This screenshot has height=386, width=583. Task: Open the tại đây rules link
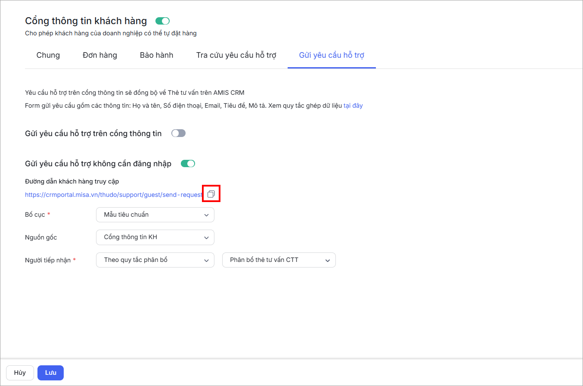coord(353,106)
